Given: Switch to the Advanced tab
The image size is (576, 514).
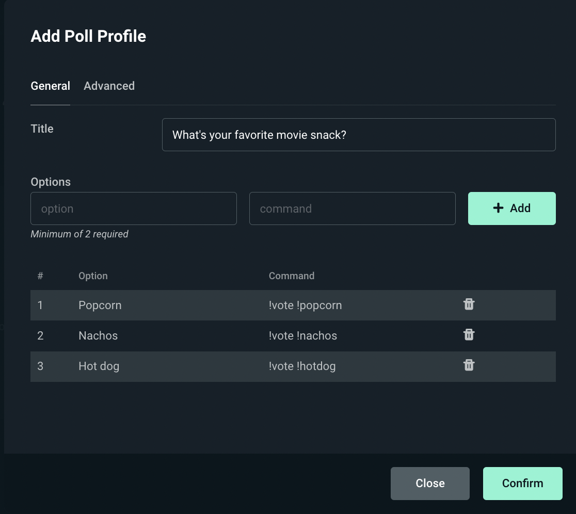Looking at the screenshot, I should pos(109,86).
